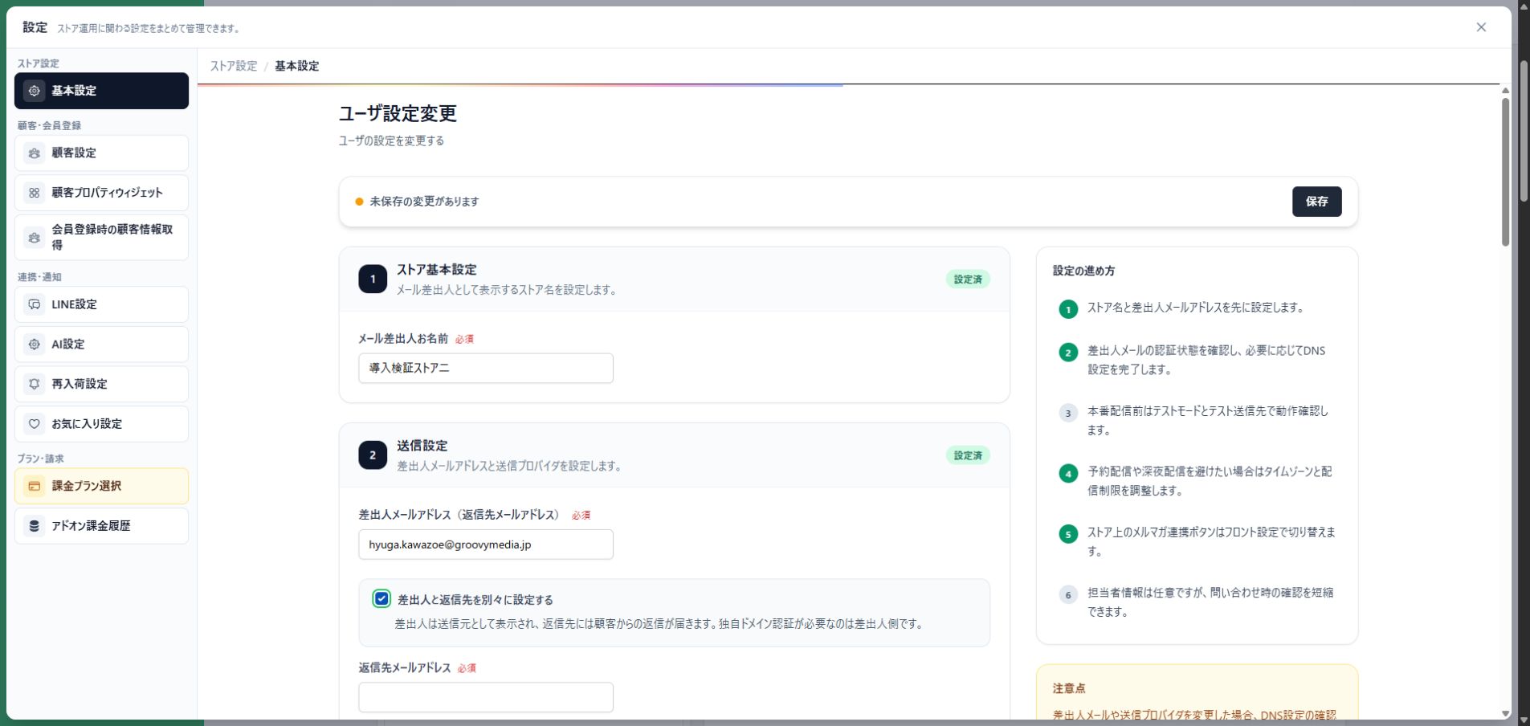Viewport: 1530px width, 726px height.
Task: Focus the empty 返信先メールアドレス field
Action: 486,697
